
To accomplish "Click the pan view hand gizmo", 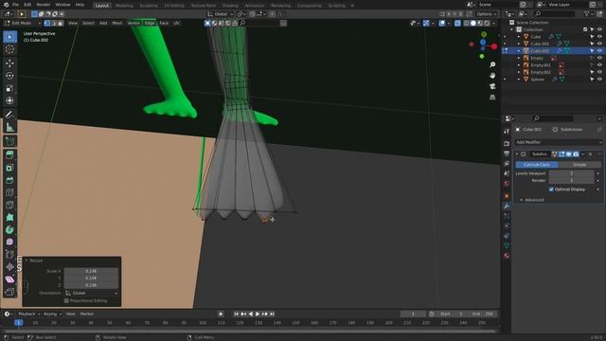I will tap(492, 76).
